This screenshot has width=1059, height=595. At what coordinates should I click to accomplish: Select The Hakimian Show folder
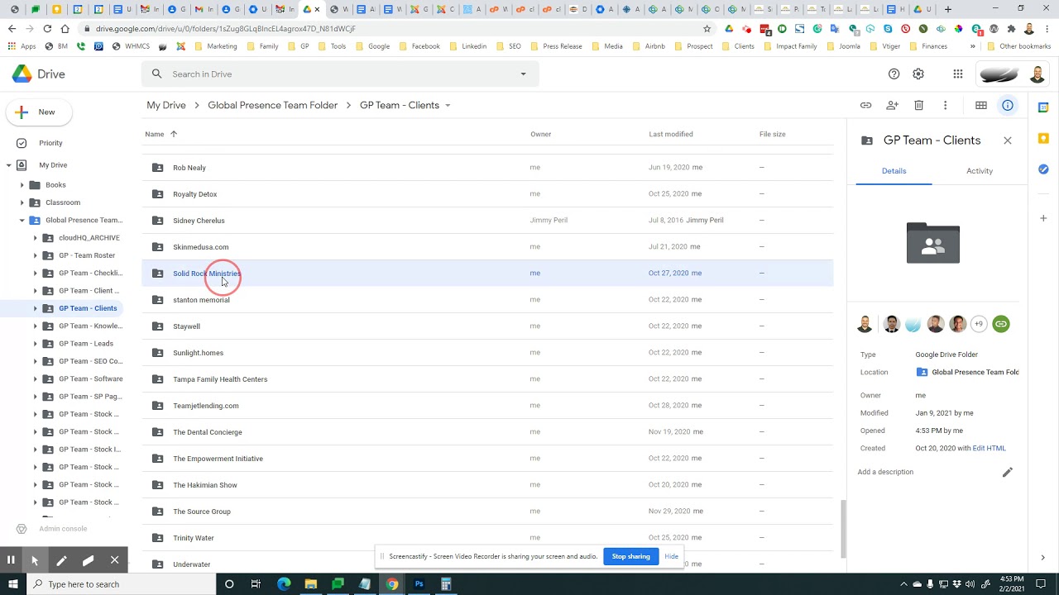click(487, 485)
